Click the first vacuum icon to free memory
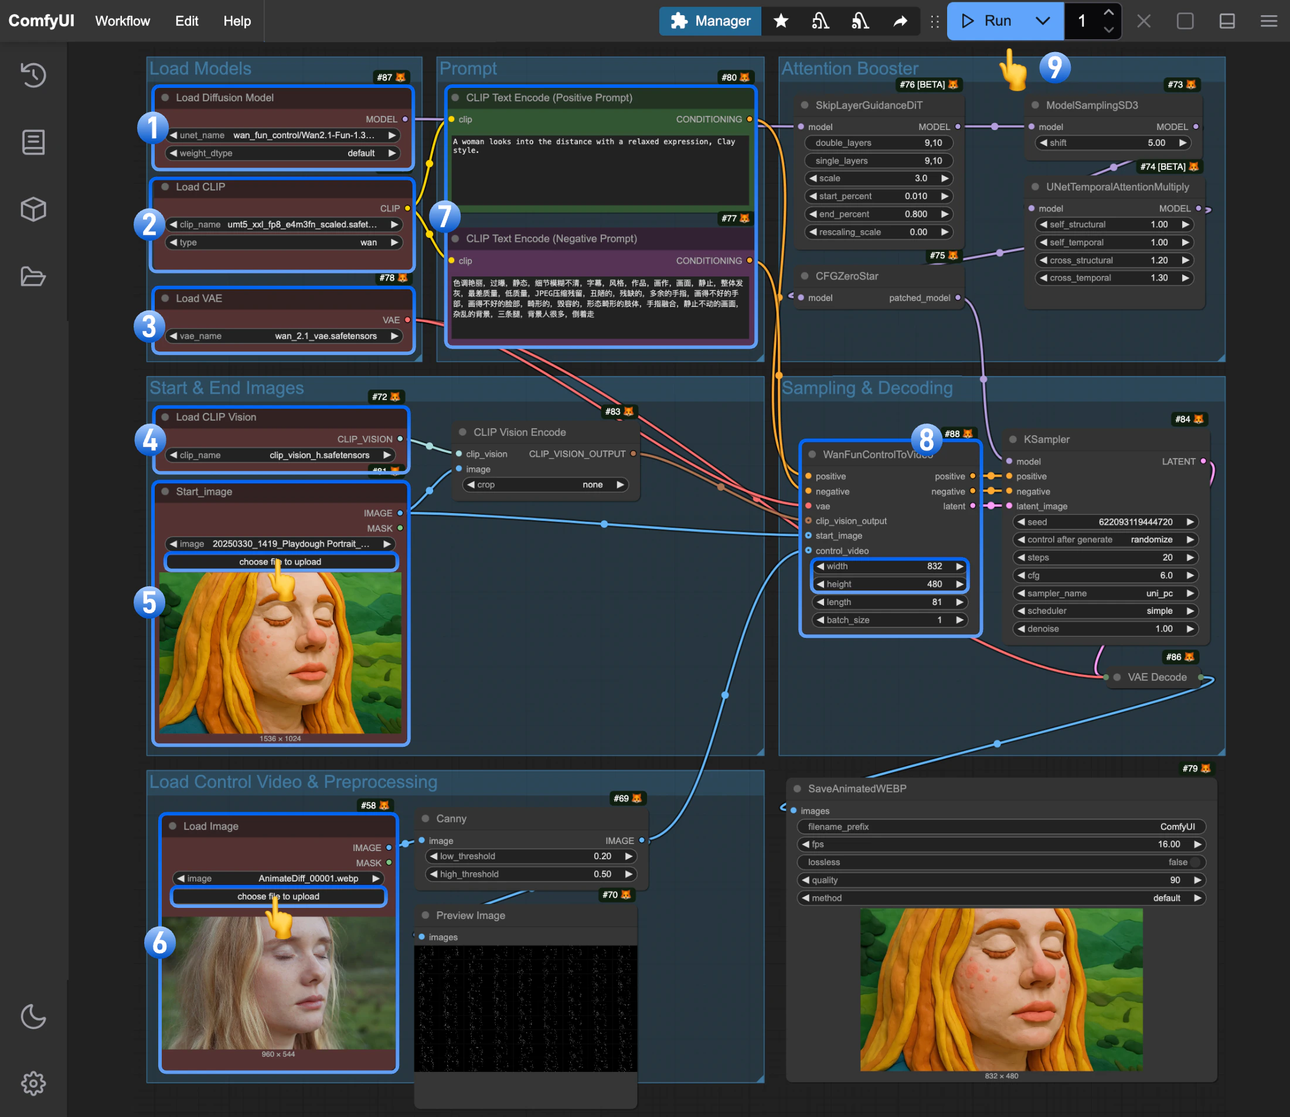The width and height of the screenshot is (1290, 1117). point(821,21)
